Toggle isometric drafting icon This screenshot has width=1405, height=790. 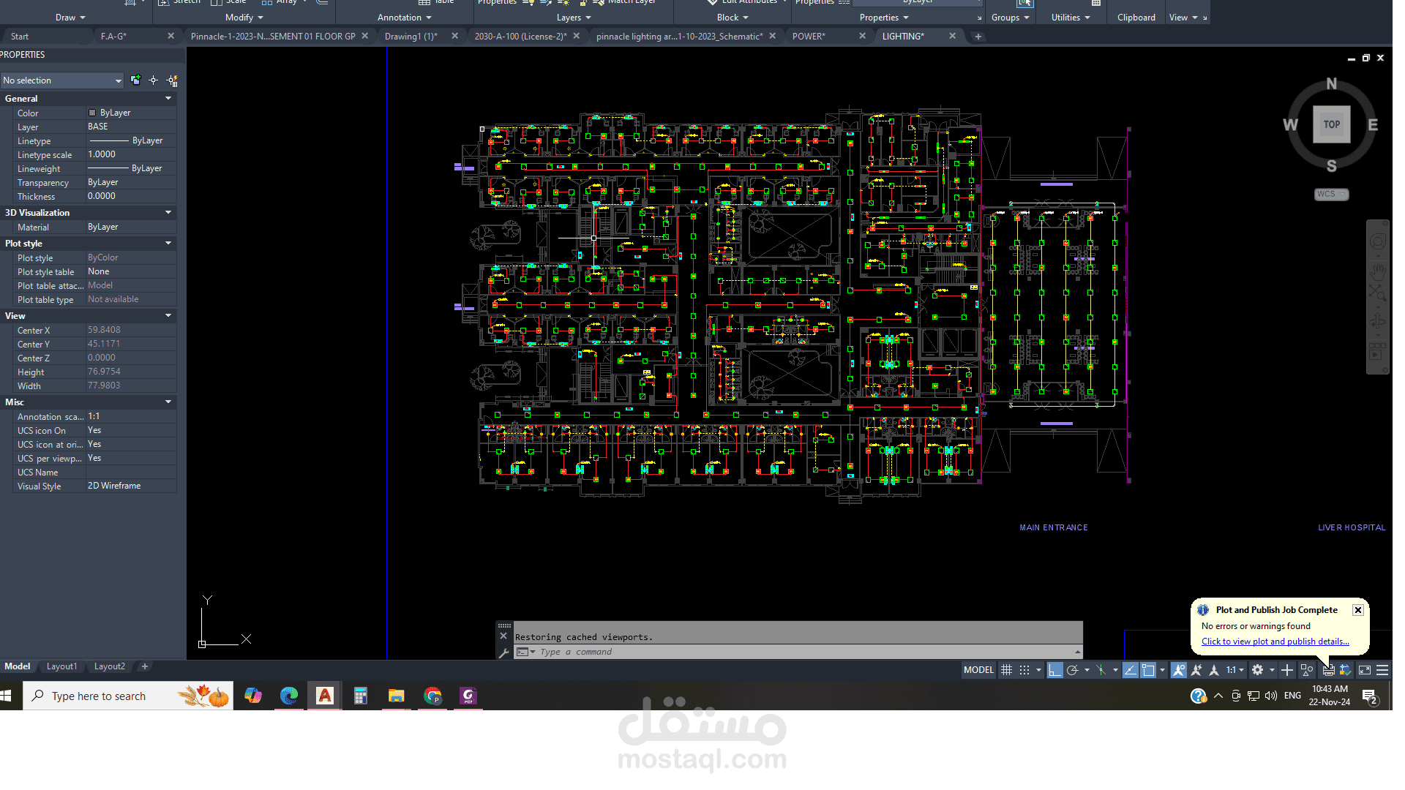(1101, 670)
